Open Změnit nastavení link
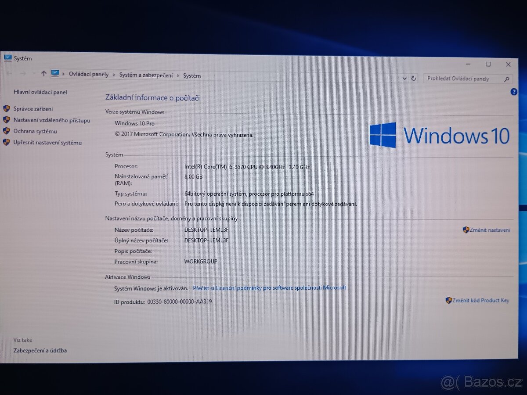 click(490, 230)
